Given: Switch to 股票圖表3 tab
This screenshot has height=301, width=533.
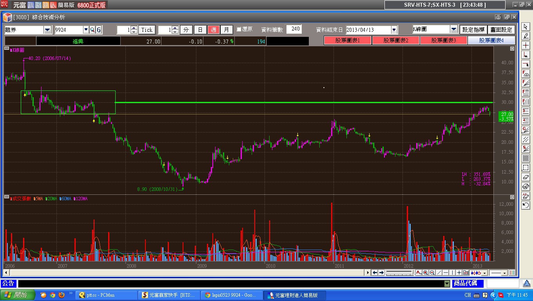Looking at the screenshot, I should tap(444, 40).
